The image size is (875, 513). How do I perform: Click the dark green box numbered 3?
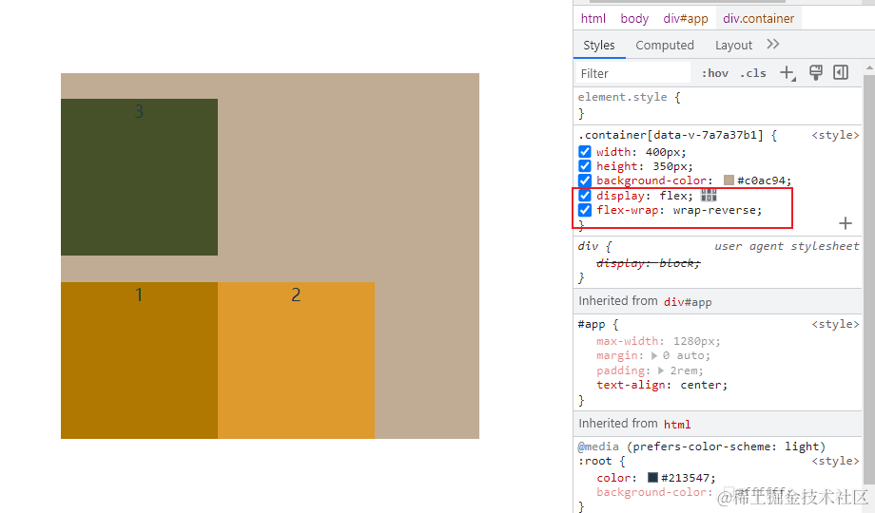[x=139, y=178]
